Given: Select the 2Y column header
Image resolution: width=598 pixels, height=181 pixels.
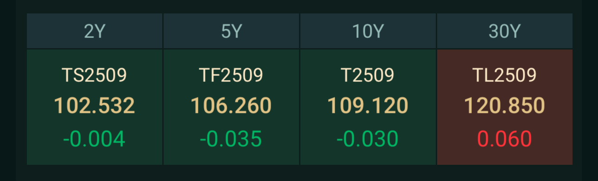Looking at the screenshot, I should click(95, 31).
